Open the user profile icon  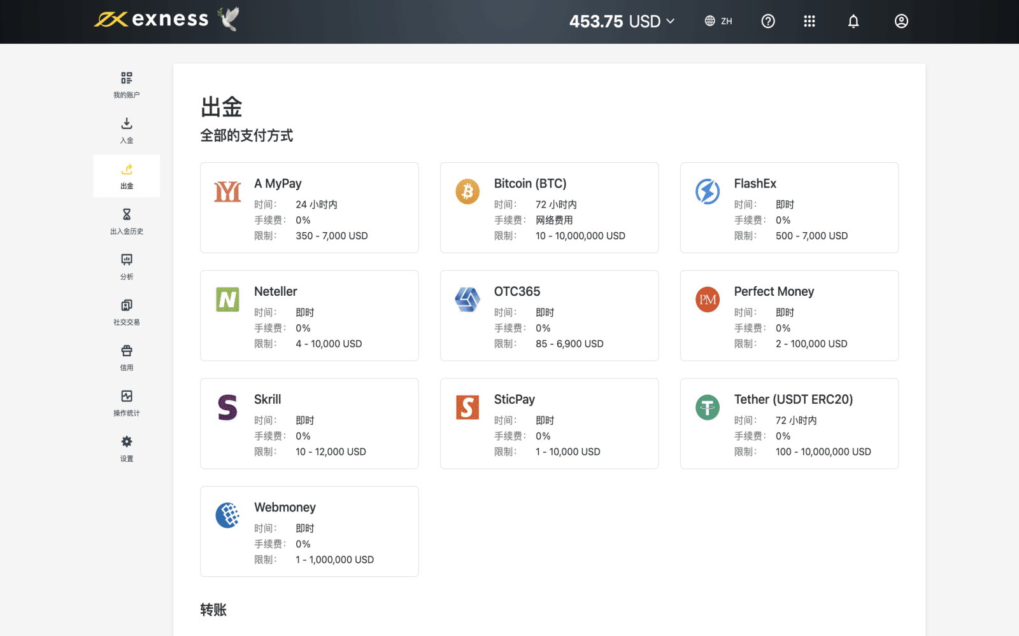[901, 21]
